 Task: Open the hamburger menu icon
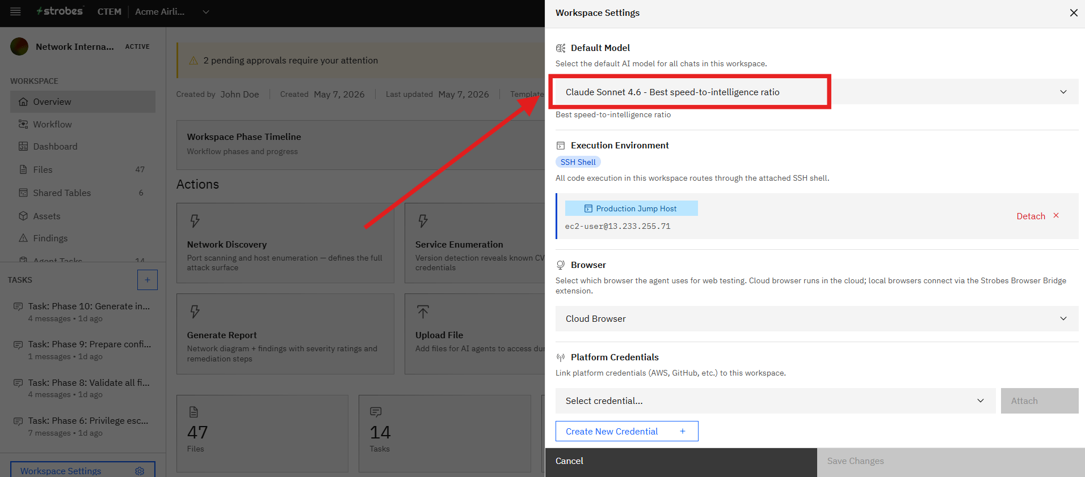pyautogui.click(x=15, y=11)
